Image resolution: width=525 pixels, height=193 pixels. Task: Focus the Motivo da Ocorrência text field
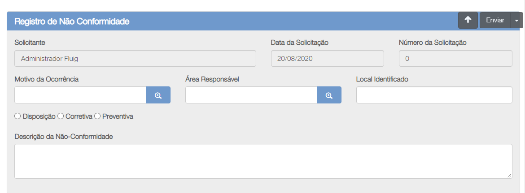(80, 95)
